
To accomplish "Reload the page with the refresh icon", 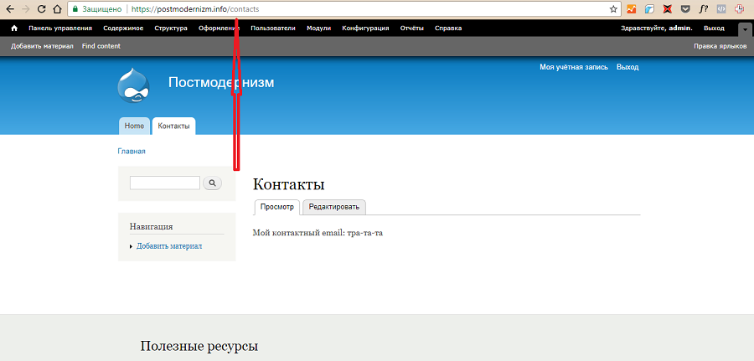I will pyautogui.click(x=41, y=8).
